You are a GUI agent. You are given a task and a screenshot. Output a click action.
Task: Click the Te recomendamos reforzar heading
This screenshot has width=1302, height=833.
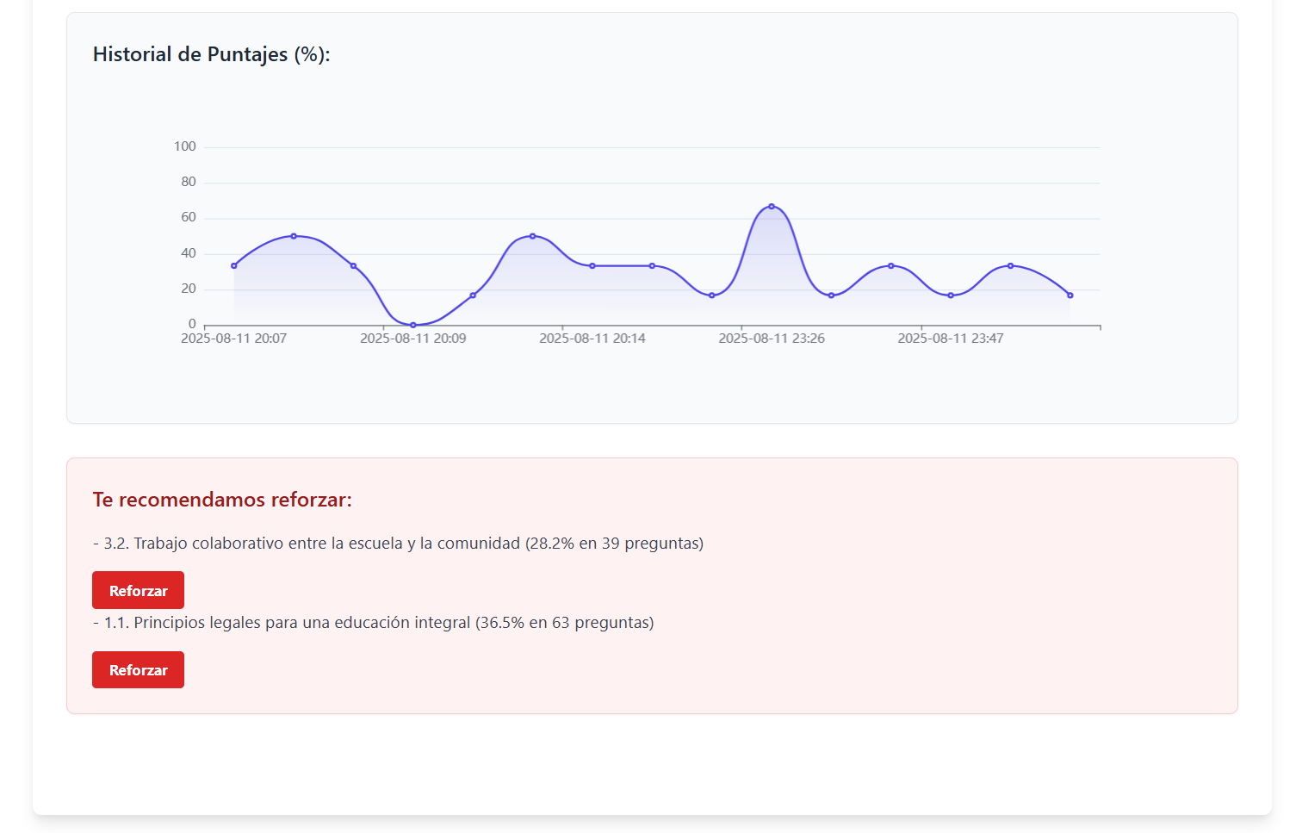click(222, 500)
